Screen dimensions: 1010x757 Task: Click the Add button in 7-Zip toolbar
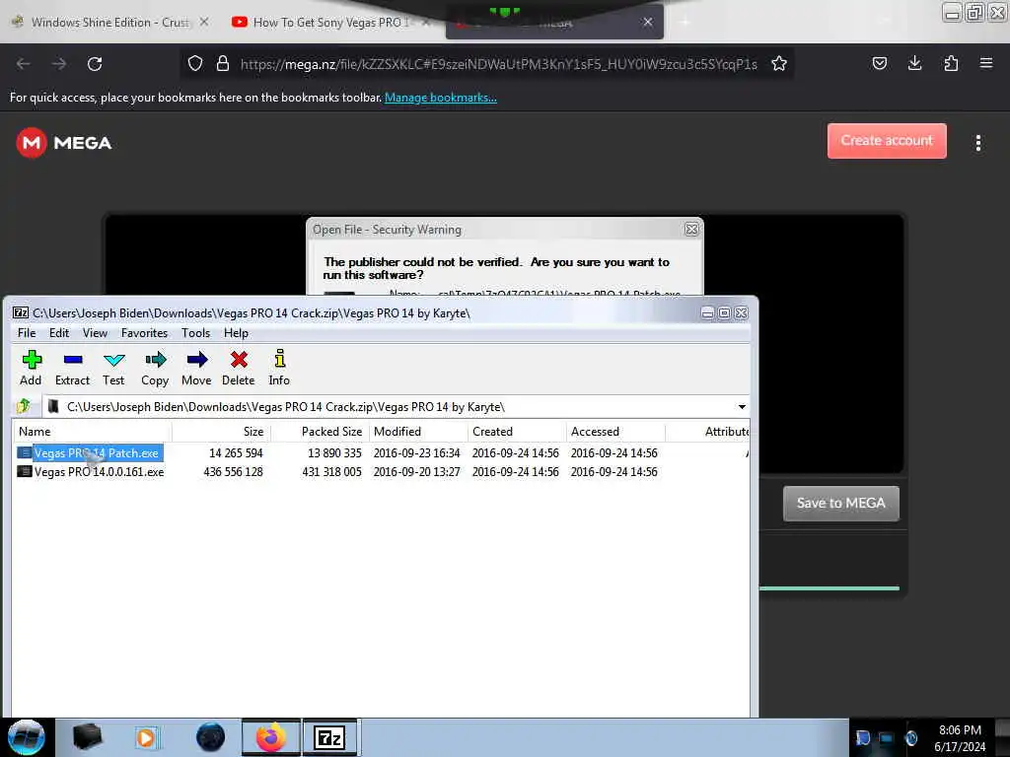click(x=31, y=368)
